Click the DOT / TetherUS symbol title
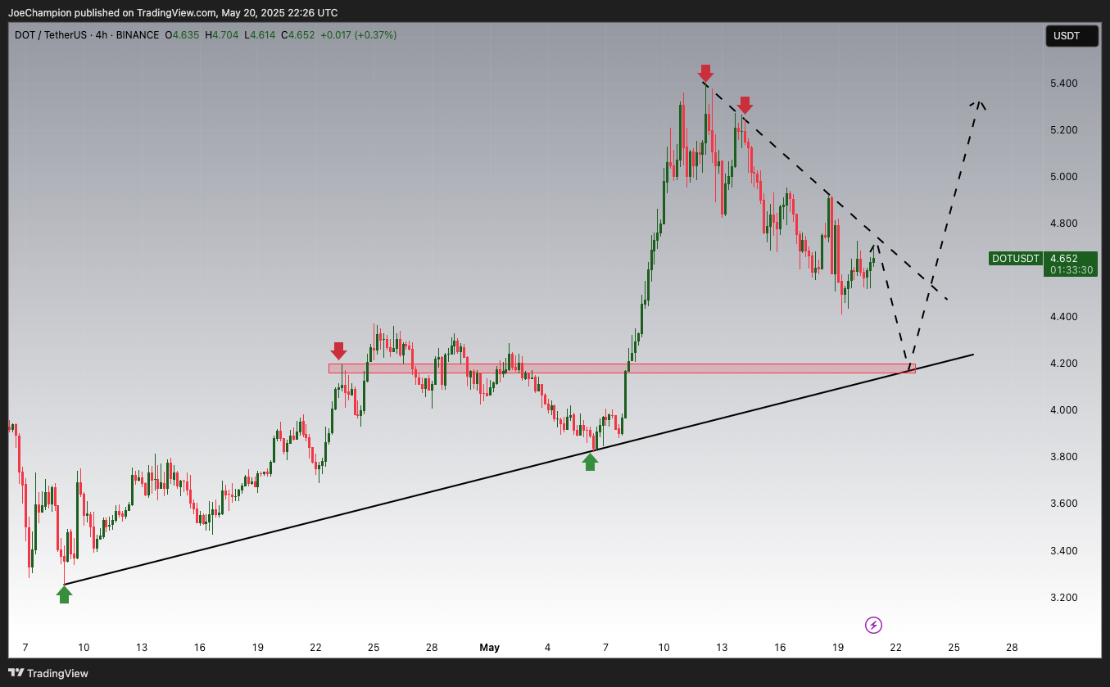 52,35
